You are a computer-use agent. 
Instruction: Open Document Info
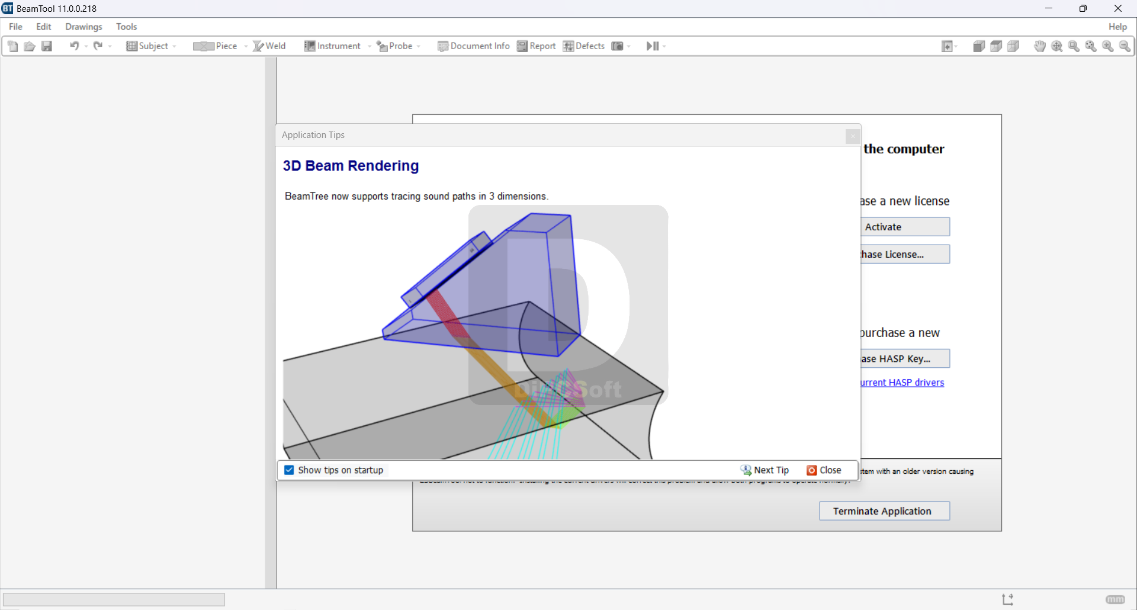(474, 46)
